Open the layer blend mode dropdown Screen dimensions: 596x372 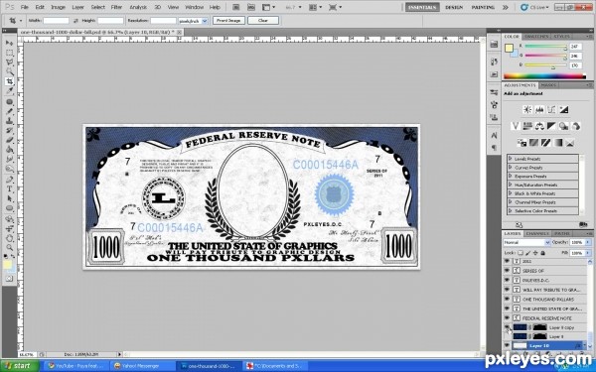526,242
